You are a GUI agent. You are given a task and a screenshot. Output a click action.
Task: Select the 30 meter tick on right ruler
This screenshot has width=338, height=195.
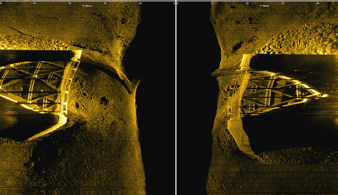(282, 2)
